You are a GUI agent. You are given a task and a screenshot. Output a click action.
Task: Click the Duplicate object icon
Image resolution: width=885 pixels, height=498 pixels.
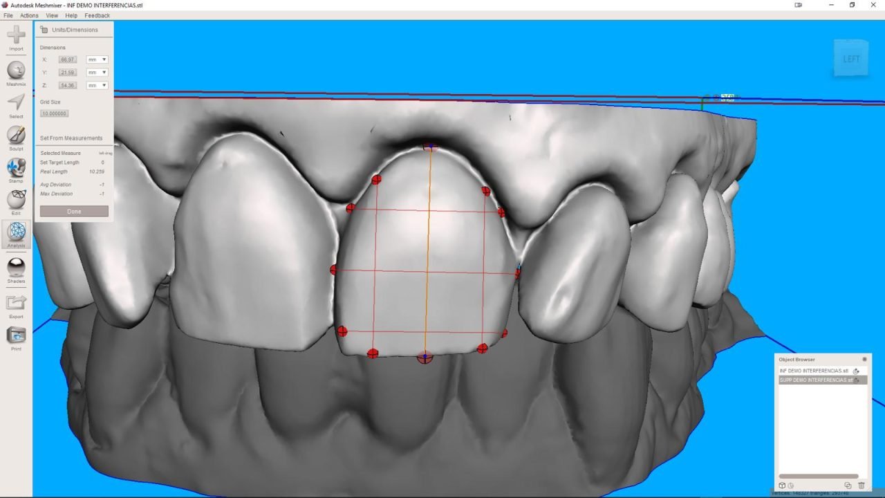click(848, 486)
